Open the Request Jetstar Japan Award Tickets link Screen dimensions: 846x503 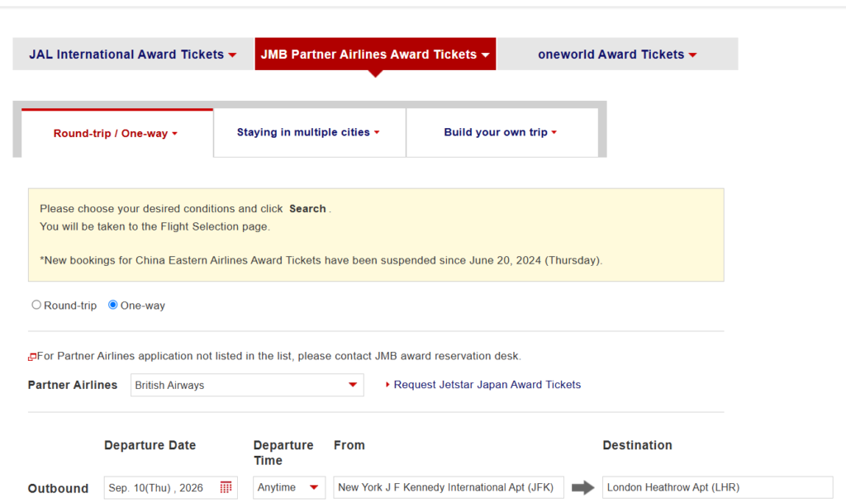coord(486,384)
